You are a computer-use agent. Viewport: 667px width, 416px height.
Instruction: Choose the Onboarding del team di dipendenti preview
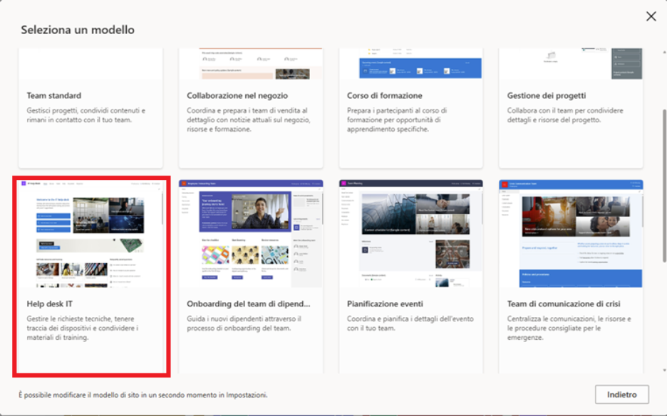[251, 233]
